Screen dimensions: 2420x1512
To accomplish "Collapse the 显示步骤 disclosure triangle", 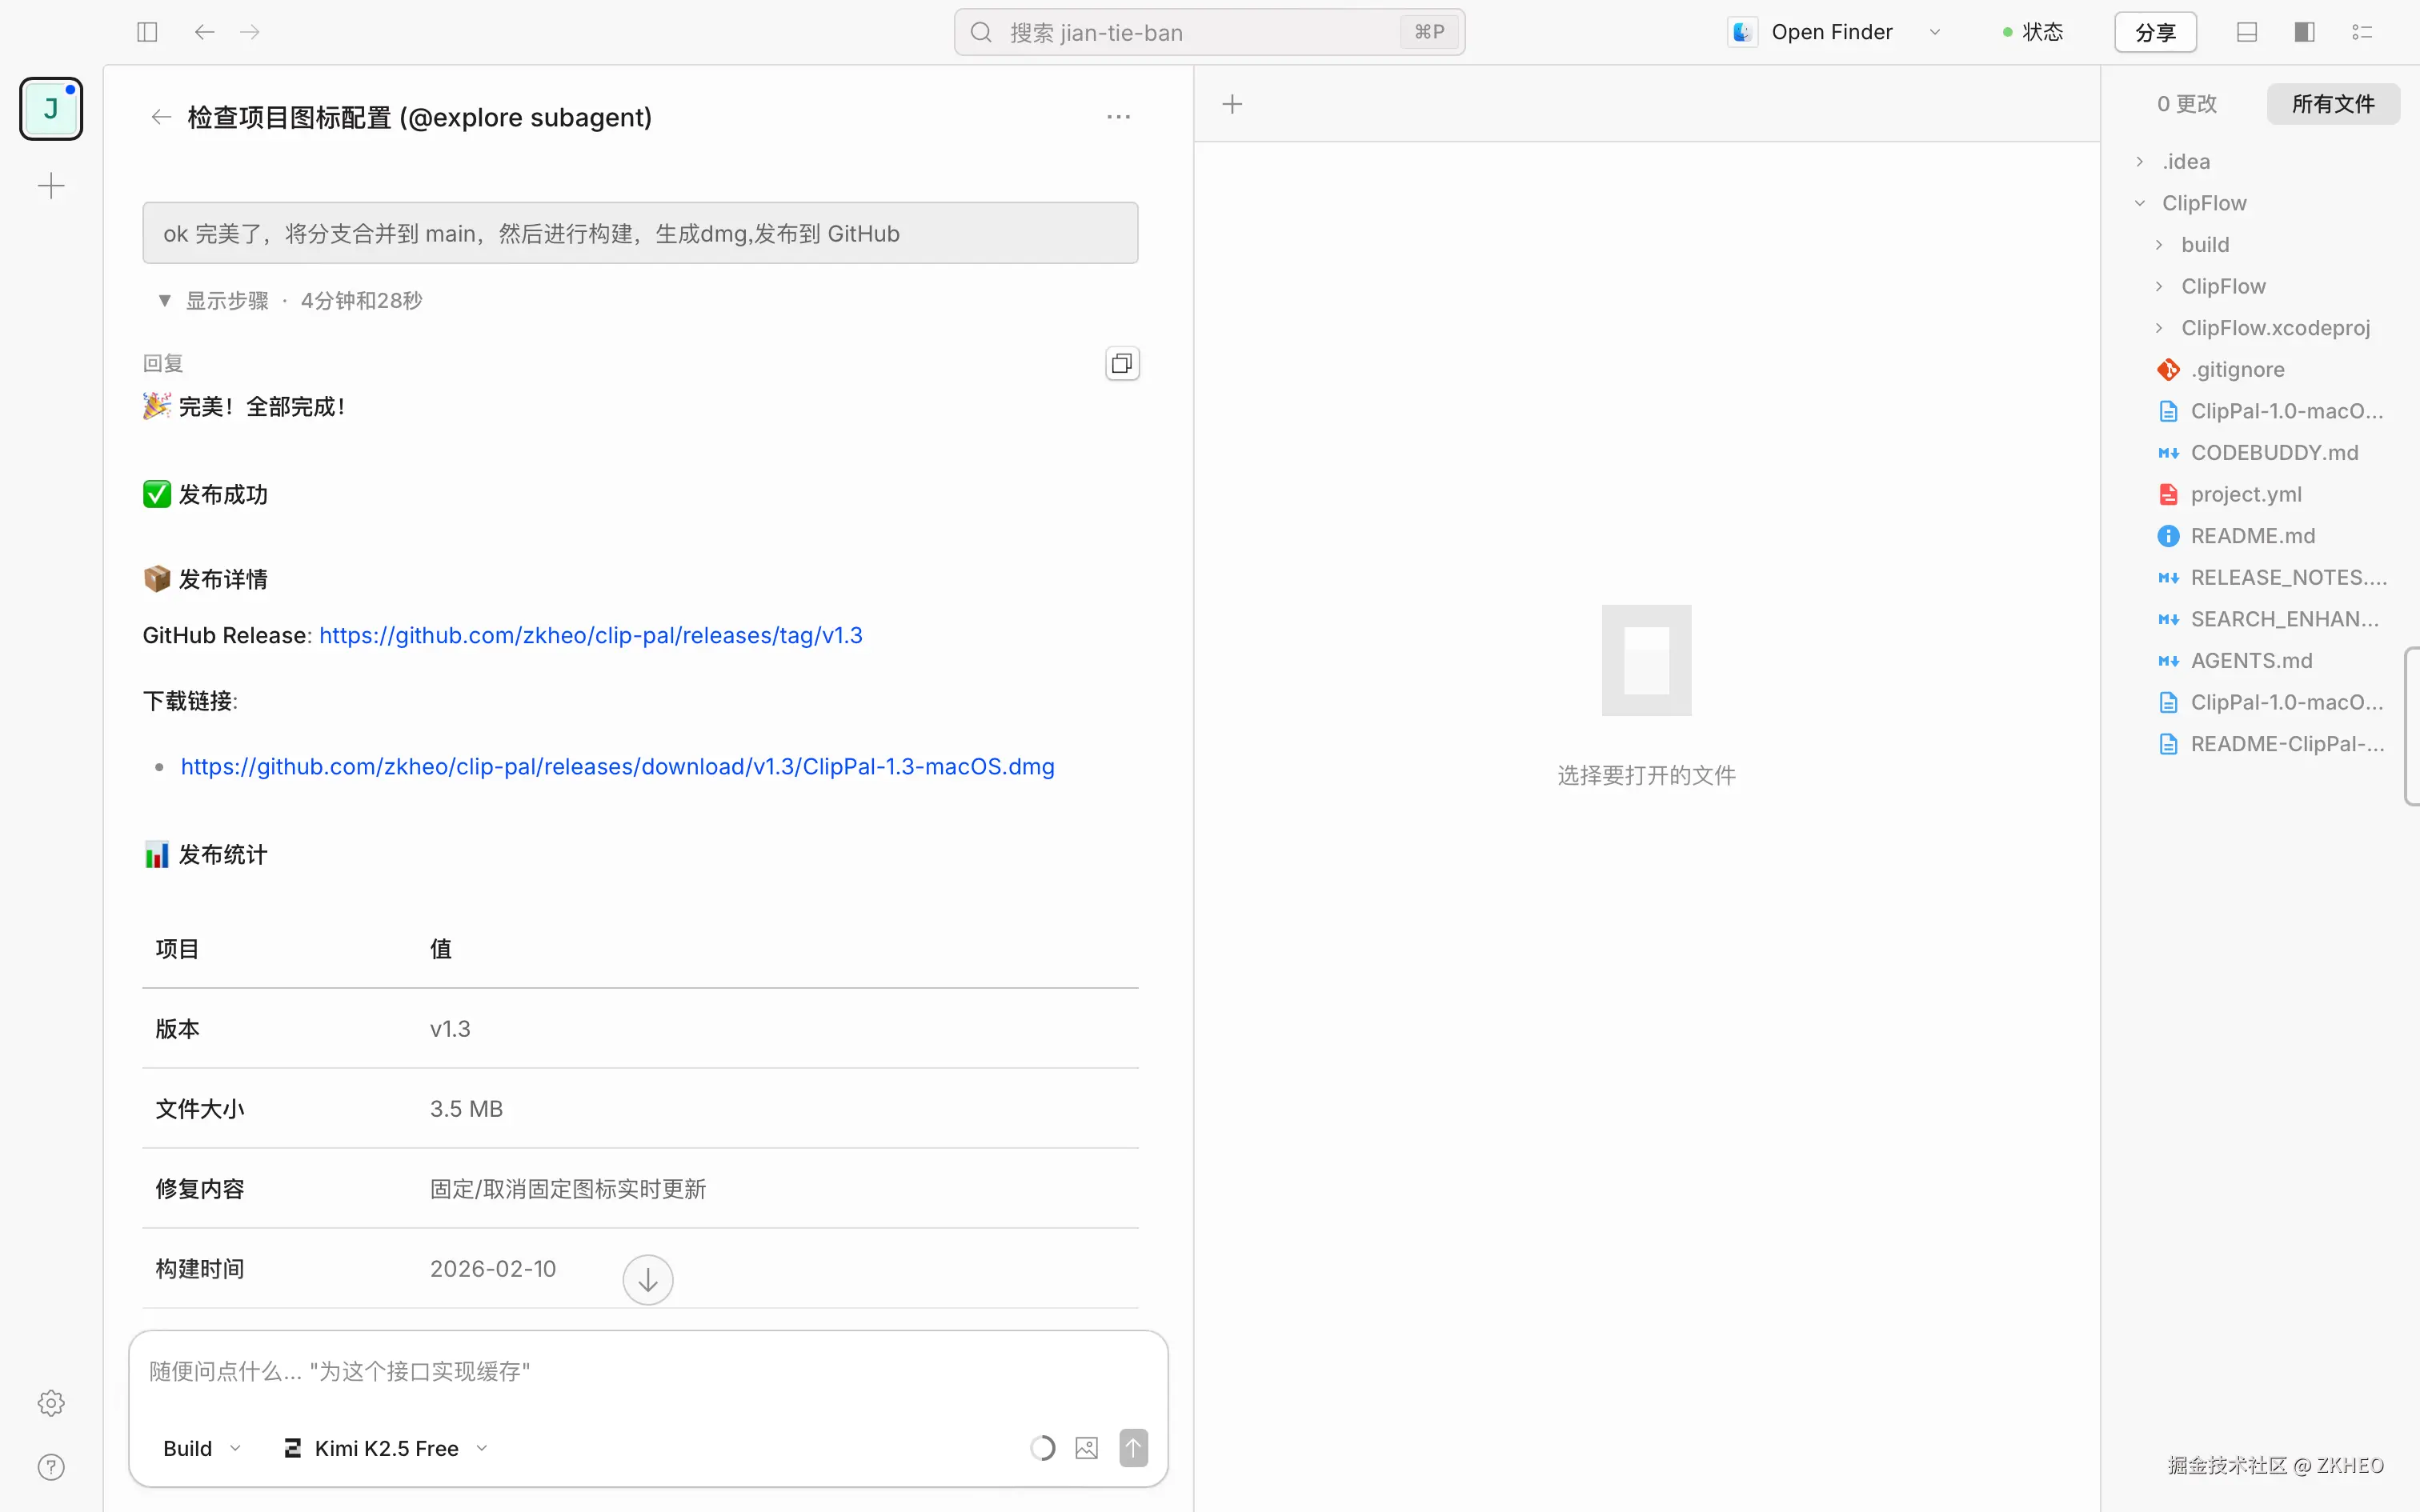I will tap(164, 300).
